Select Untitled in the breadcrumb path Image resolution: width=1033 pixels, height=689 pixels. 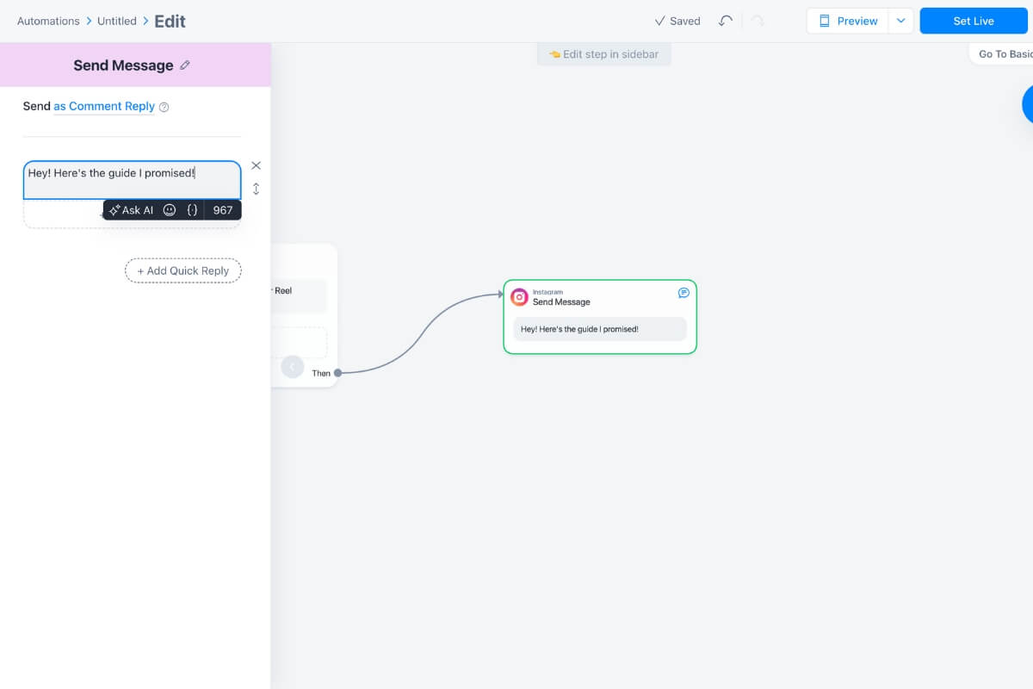pyautogui.click(x=116, y=21)
